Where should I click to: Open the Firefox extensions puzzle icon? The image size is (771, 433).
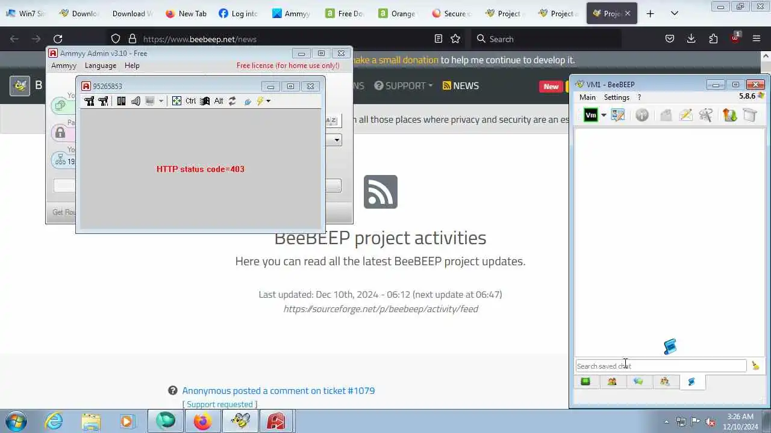pyautogui.click(x=713, y=39)
